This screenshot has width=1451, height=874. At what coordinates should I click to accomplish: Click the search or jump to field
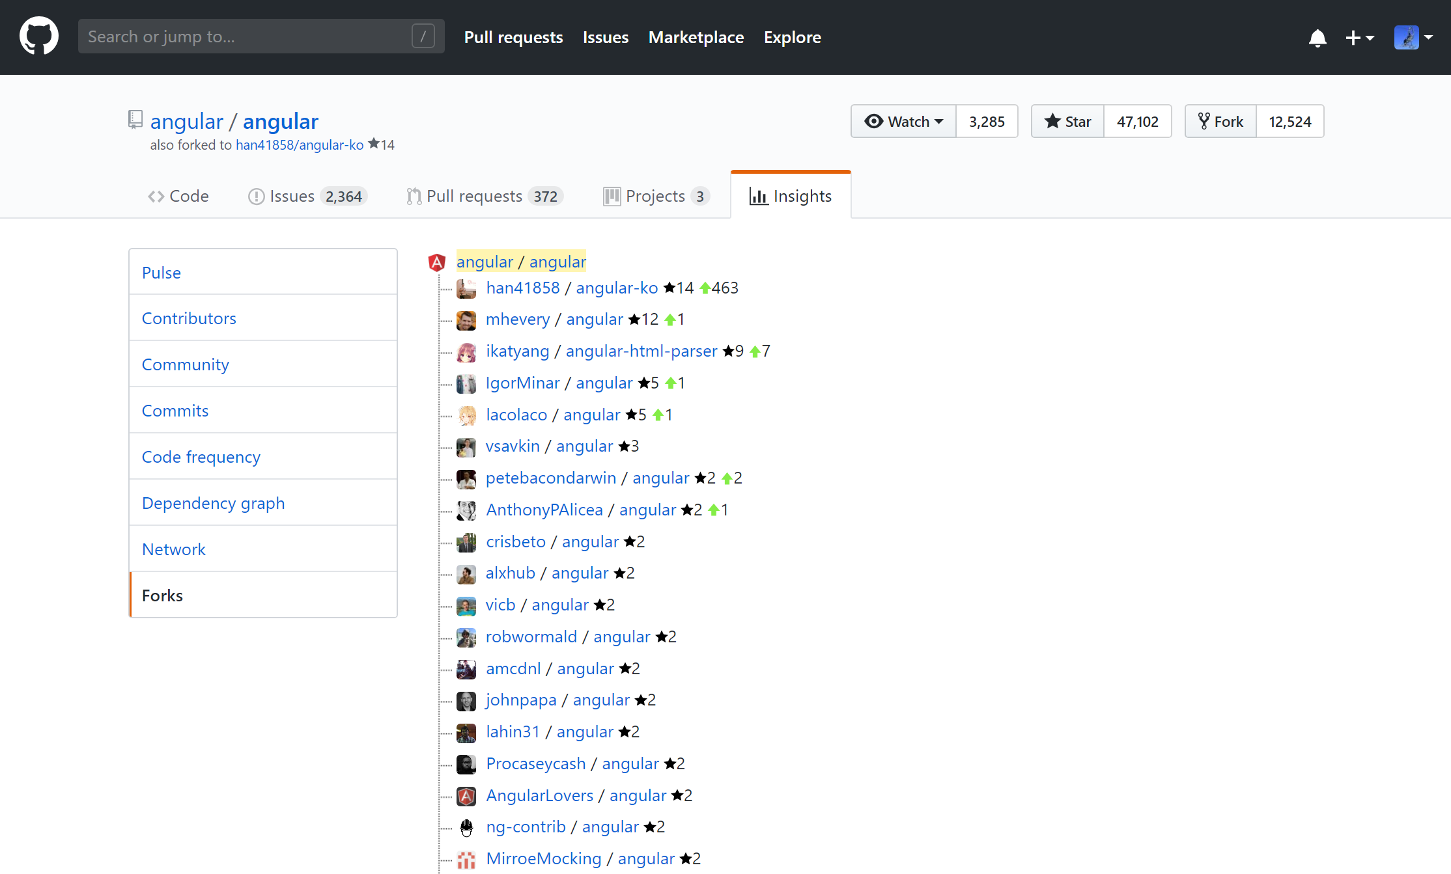click(247, 36)
